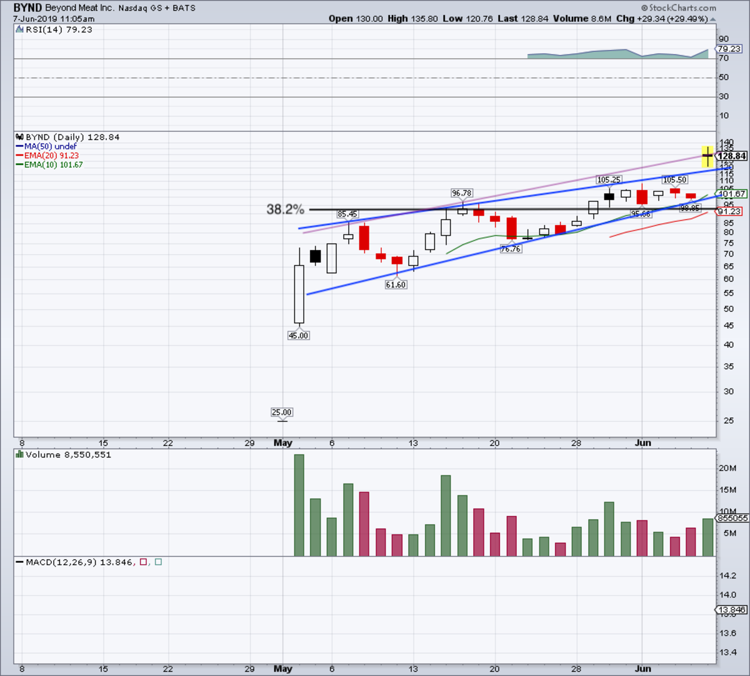Click the 98.85 swing low label
Viewport: 750px width, 676px height.
pyautogui.click(x=690, y=208)
